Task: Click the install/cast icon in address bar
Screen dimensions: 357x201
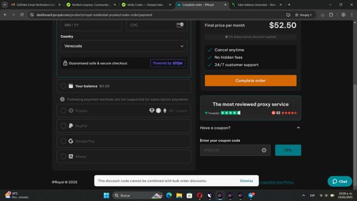Action: tap(288, 15)
